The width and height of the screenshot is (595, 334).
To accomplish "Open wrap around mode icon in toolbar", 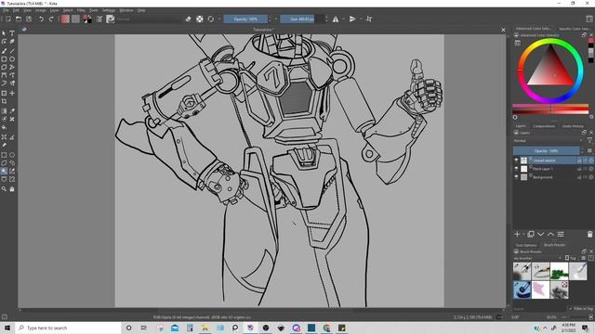I will point(369,19).
